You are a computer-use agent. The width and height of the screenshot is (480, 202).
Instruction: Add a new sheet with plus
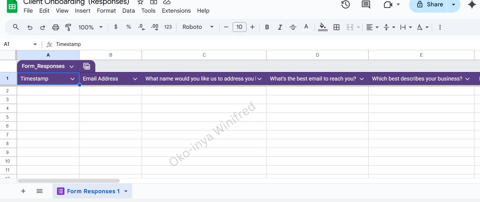pyautogui.click(x=23, y=191)
